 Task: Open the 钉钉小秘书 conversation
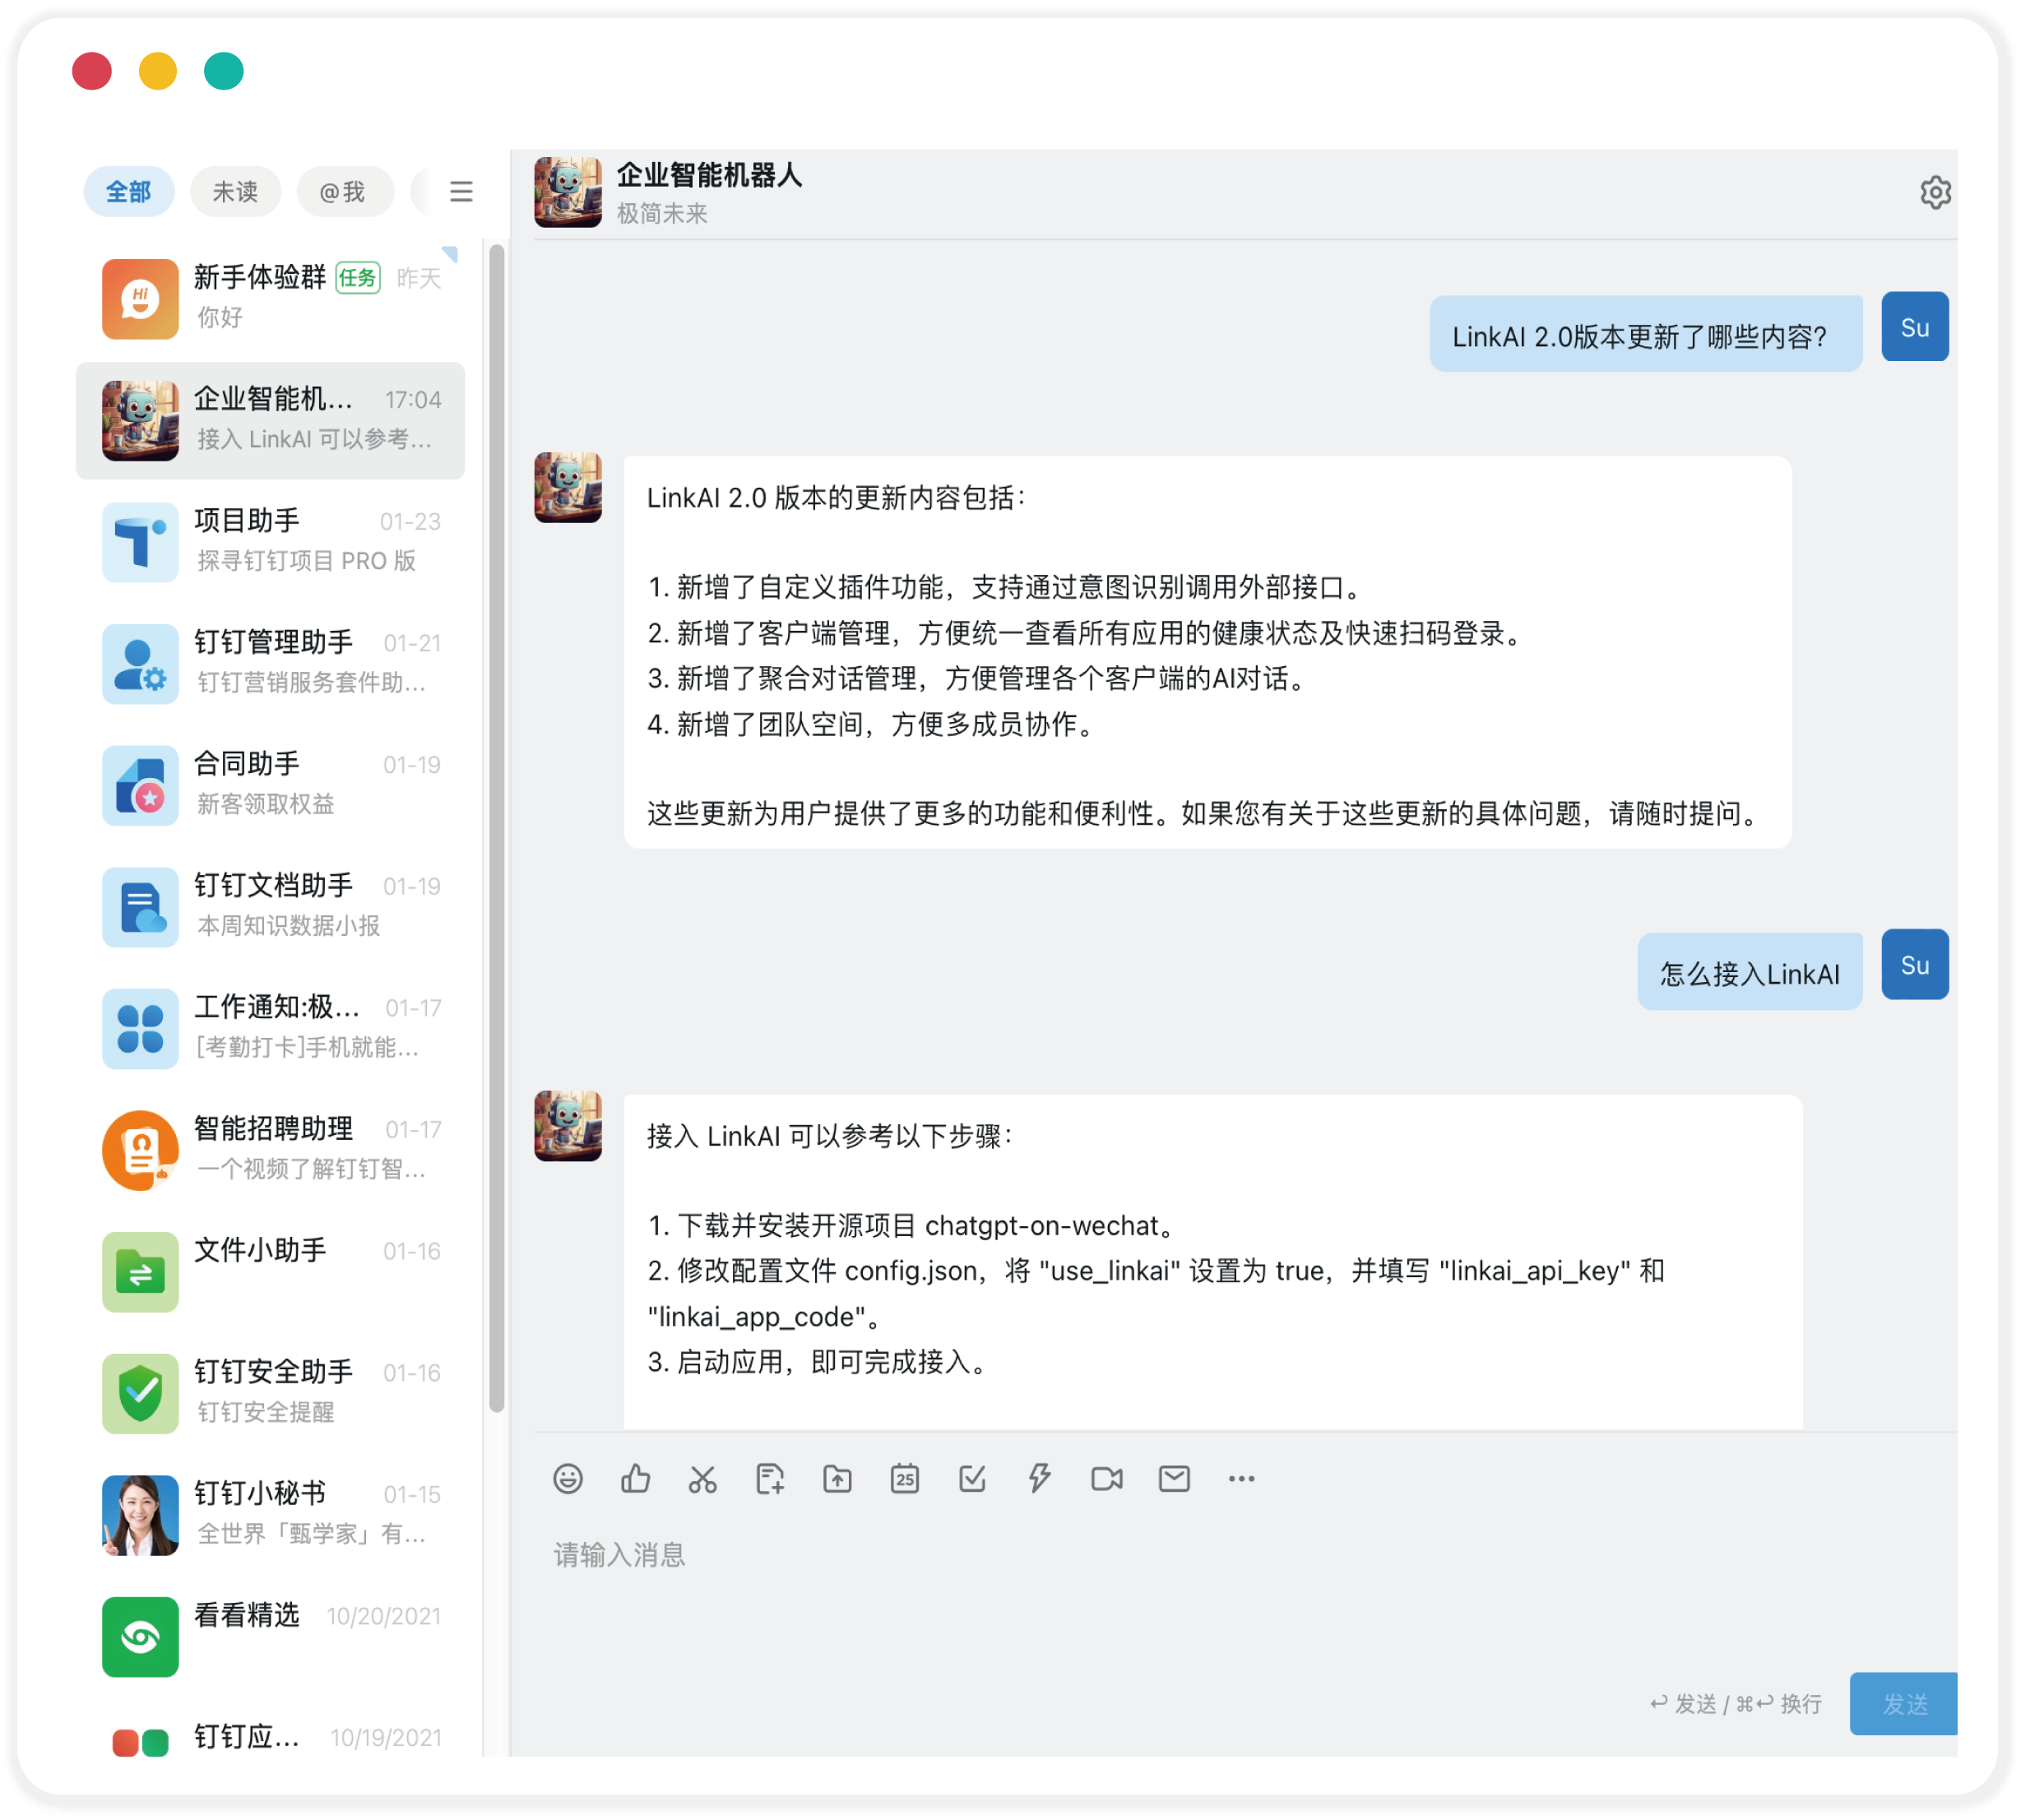pyautogui.click(x=271, y=1514)
